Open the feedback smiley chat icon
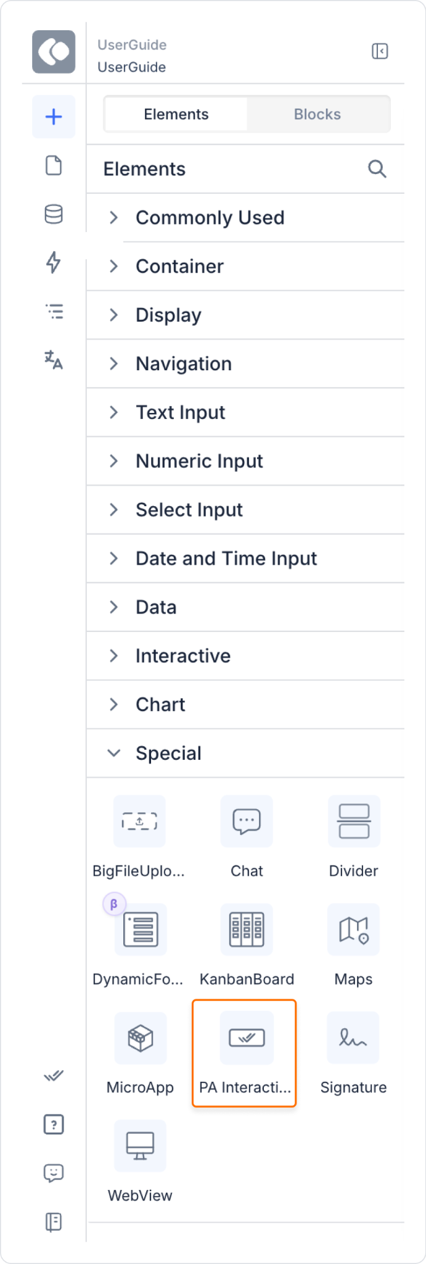The width and height of the screenshot is (426, 1264). (54, 1173)
